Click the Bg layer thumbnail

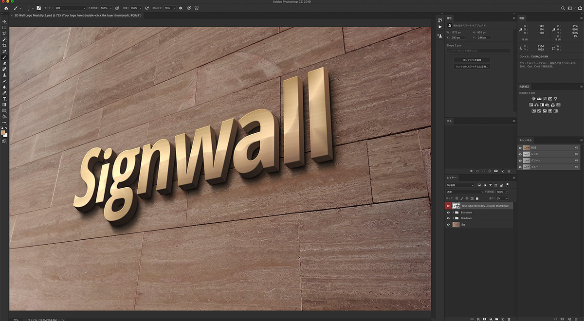coord(456,225)
